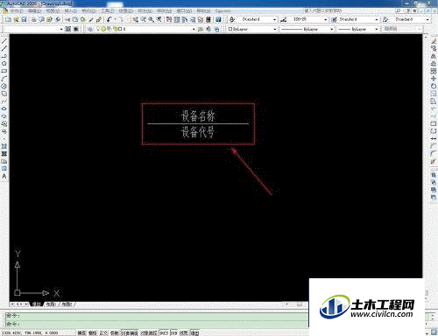Click the Undo arrow icon
This screenshot has width=438, height=336.
[x=109, y=19]
